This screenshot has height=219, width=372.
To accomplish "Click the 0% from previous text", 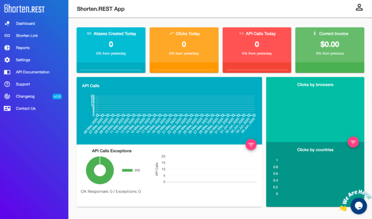I will [330, 53].
